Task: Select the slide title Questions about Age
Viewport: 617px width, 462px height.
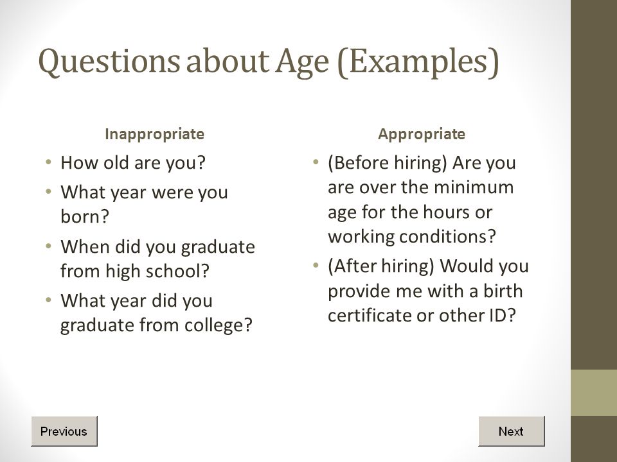Action: point(269,62)
